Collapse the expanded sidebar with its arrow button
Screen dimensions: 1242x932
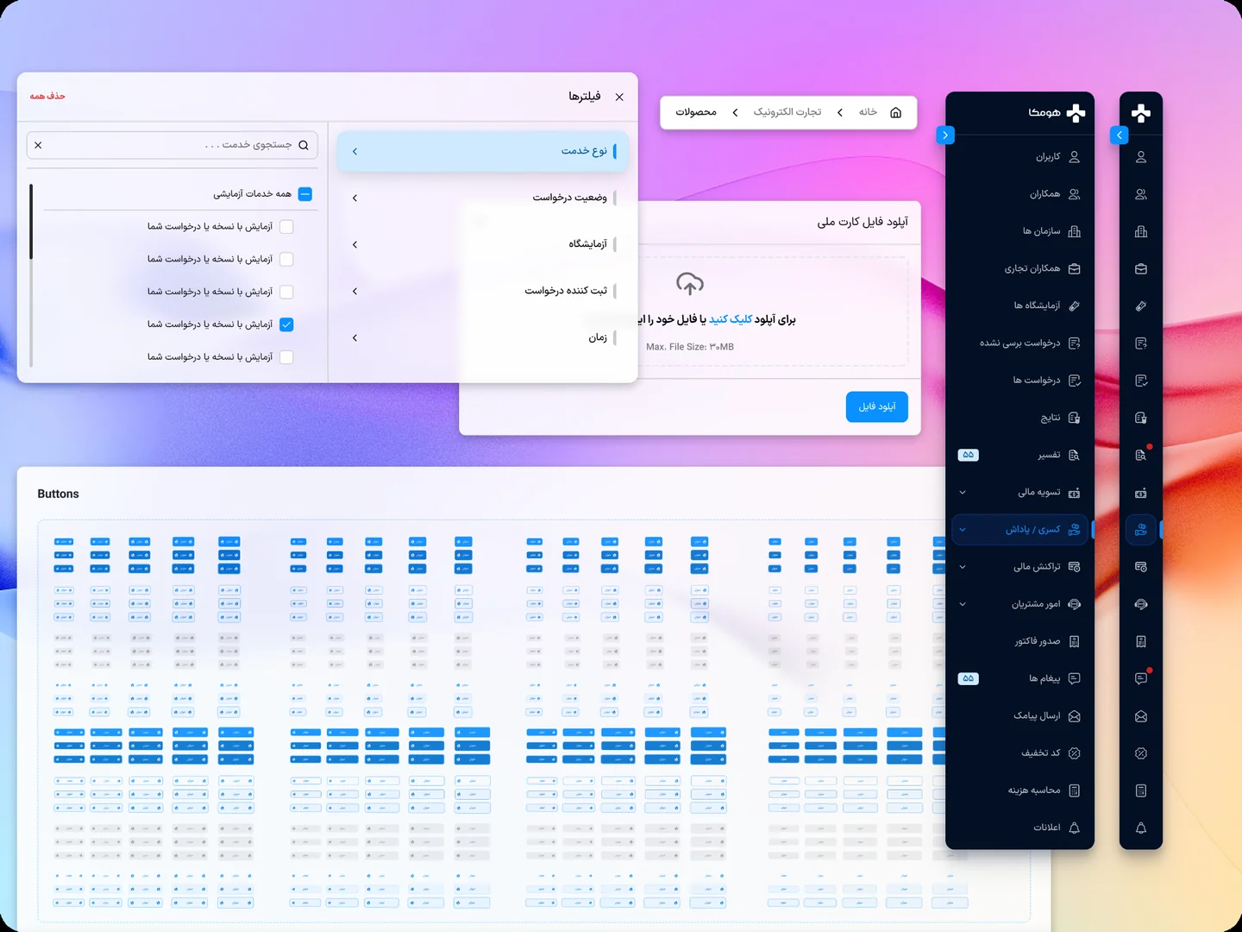[x=945, y=135]
